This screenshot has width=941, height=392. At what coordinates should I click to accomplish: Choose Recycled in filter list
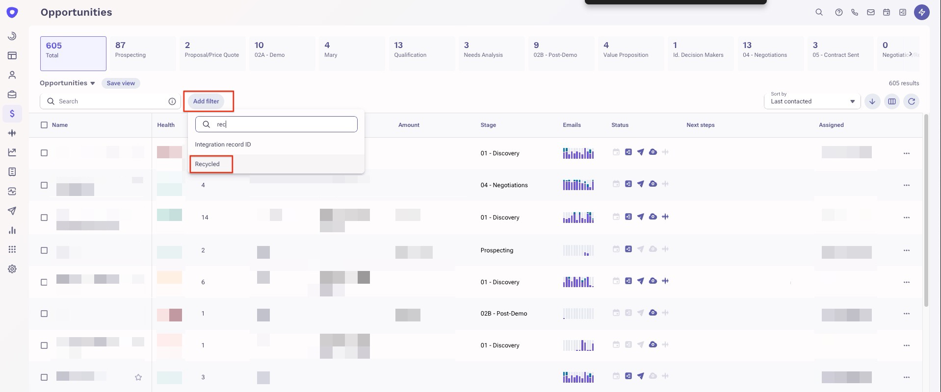276,164
